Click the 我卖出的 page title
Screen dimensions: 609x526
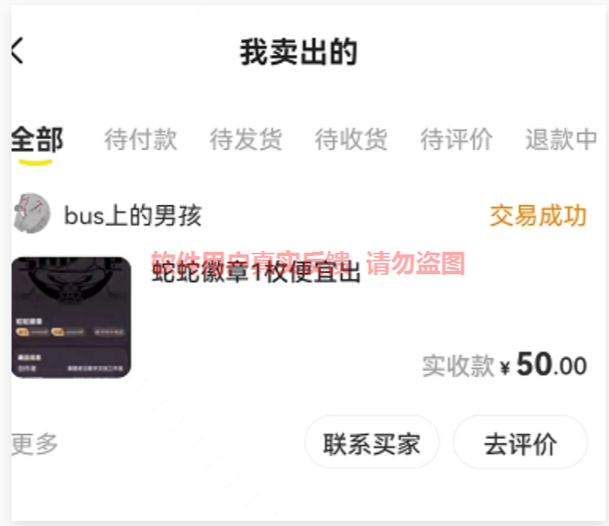click(x=298, y=52)
